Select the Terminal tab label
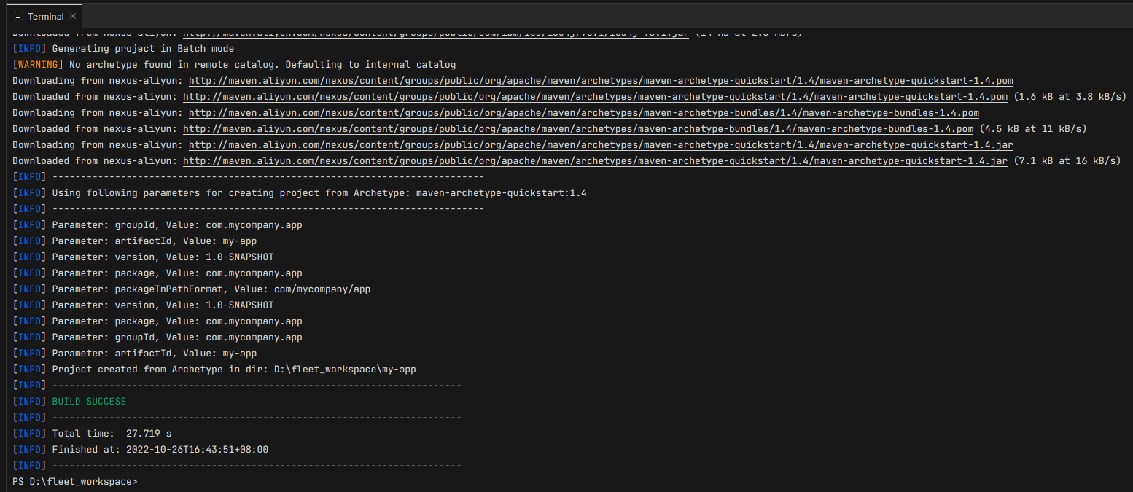 tap(45, 16)
